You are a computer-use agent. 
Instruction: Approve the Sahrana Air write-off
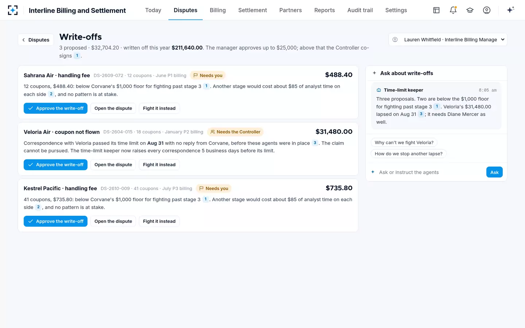55,108
